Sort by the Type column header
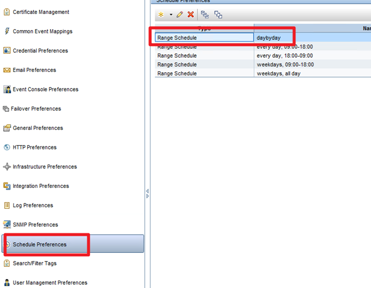 pyautogui.click(x=204, y=28)
